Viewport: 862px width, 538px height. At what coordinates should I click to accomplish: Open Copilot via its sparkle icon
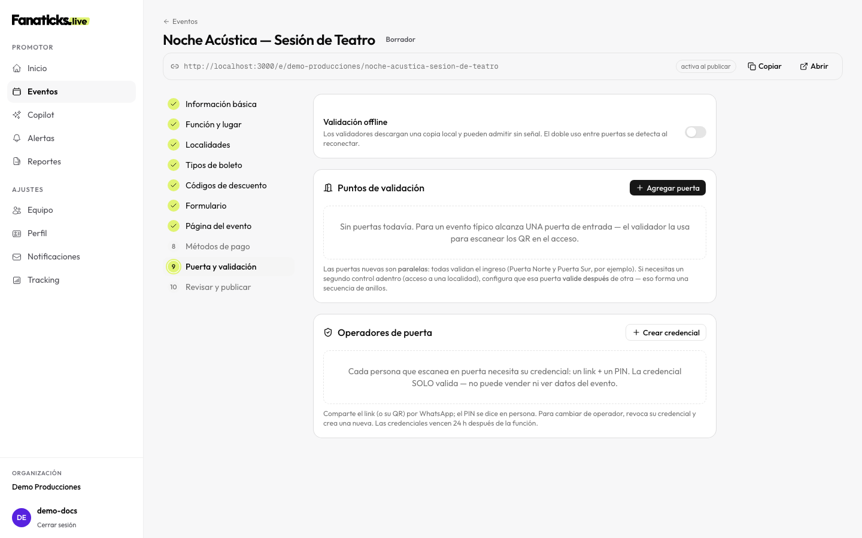point(17,115)
